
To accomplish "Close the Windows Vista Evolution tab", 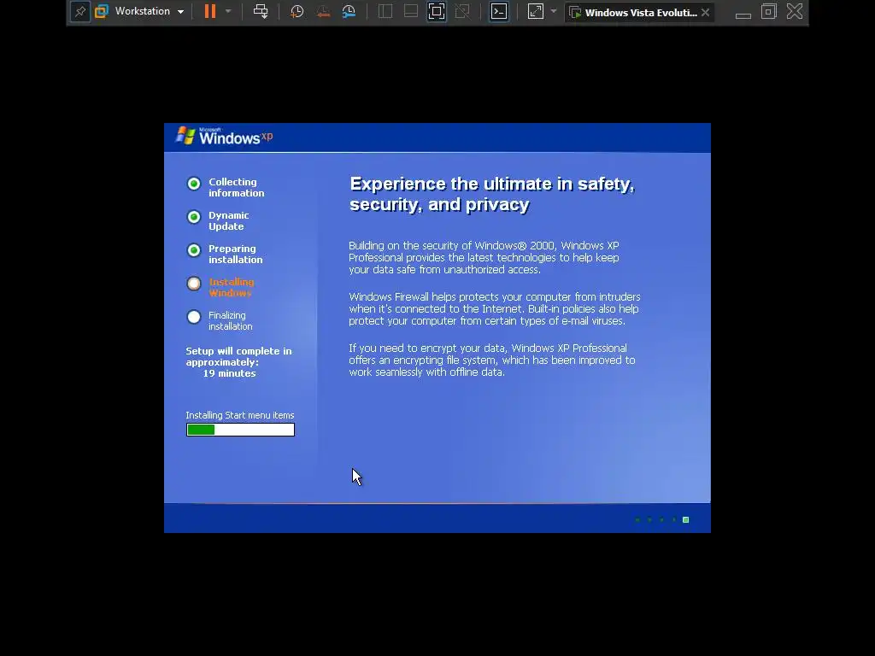I will (705, 12).
